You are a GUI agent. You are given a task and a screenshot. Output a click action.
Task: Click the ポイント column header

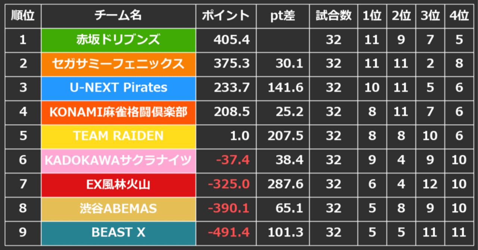226,16
